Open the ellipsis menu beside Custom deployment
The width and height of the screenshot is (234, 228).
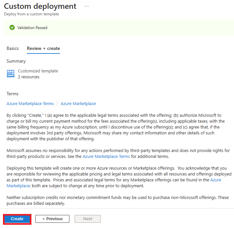tap(87, 6)
